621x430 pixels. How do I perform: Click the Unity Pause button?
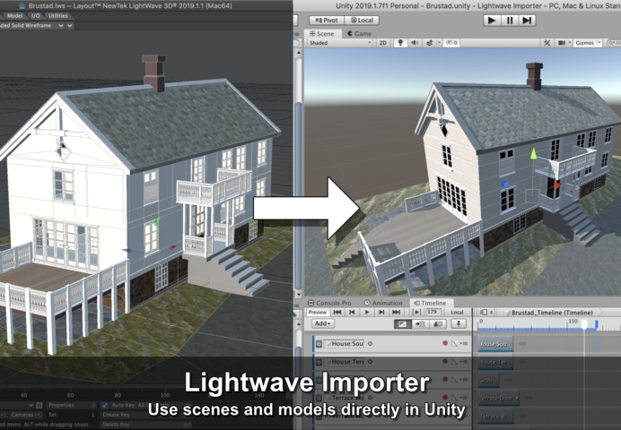click(510, 21)
